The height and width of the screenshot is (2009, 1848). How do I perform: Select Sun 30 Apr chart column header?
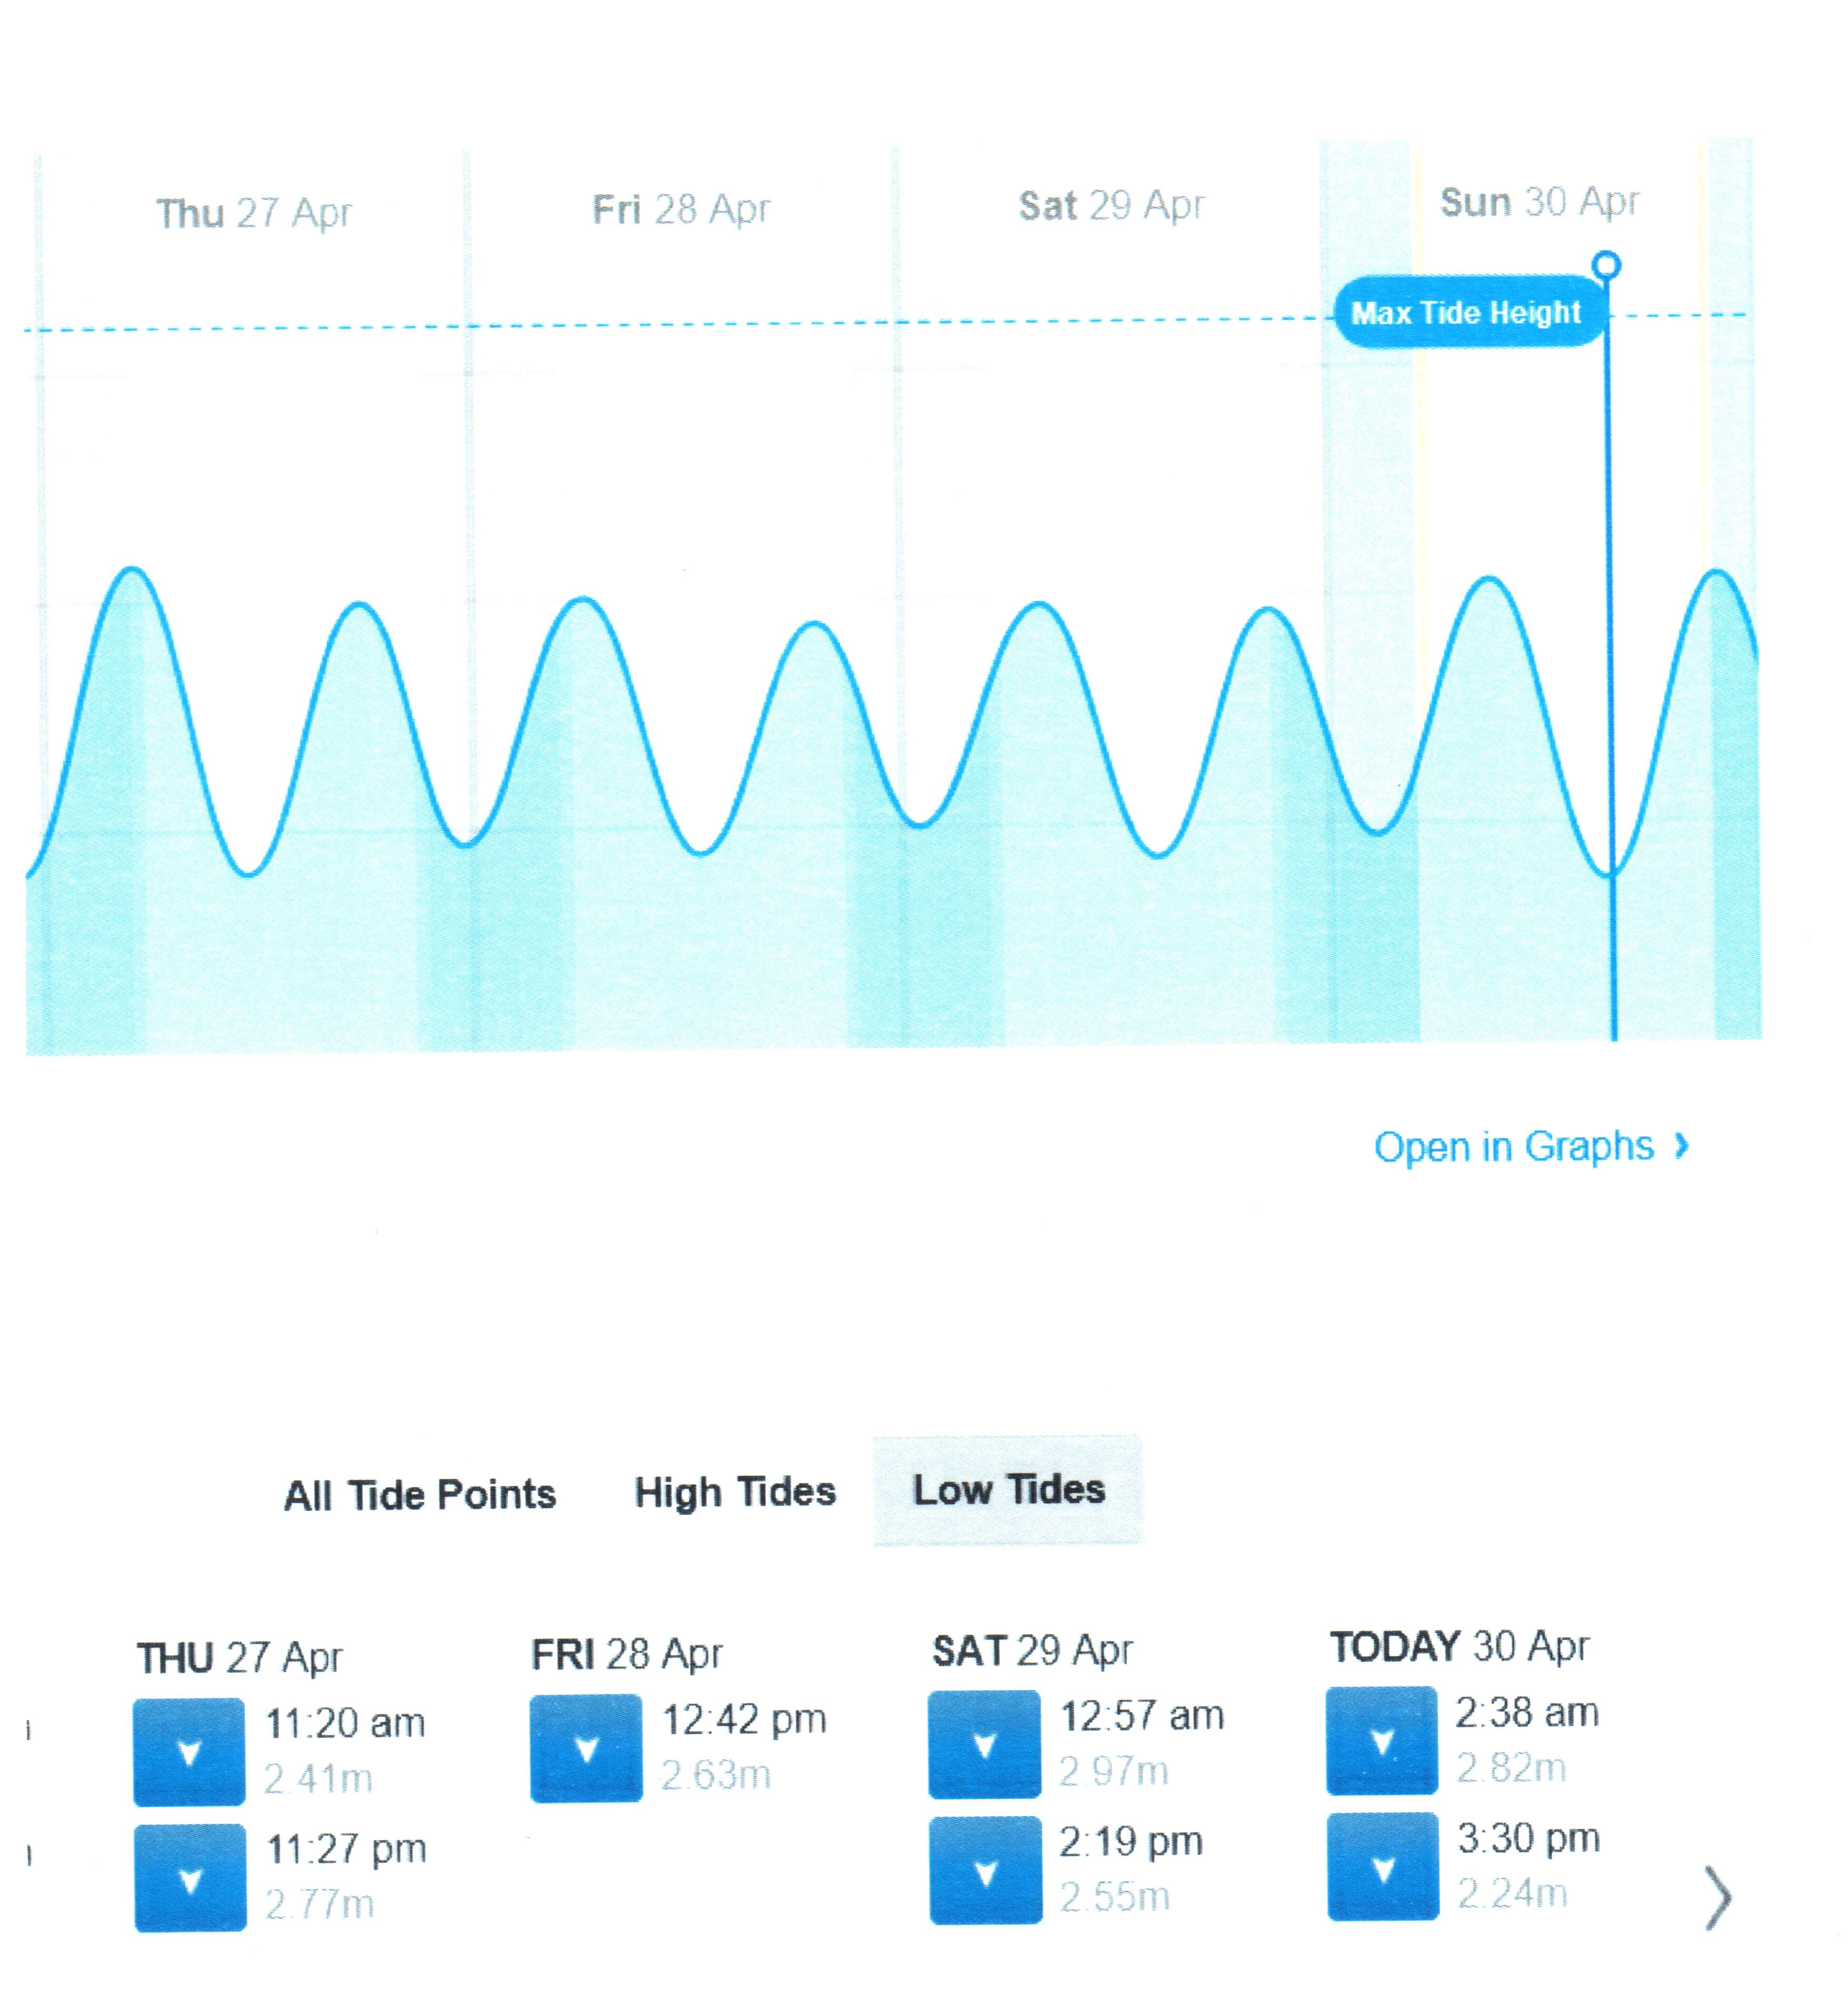click(1539, 202)
